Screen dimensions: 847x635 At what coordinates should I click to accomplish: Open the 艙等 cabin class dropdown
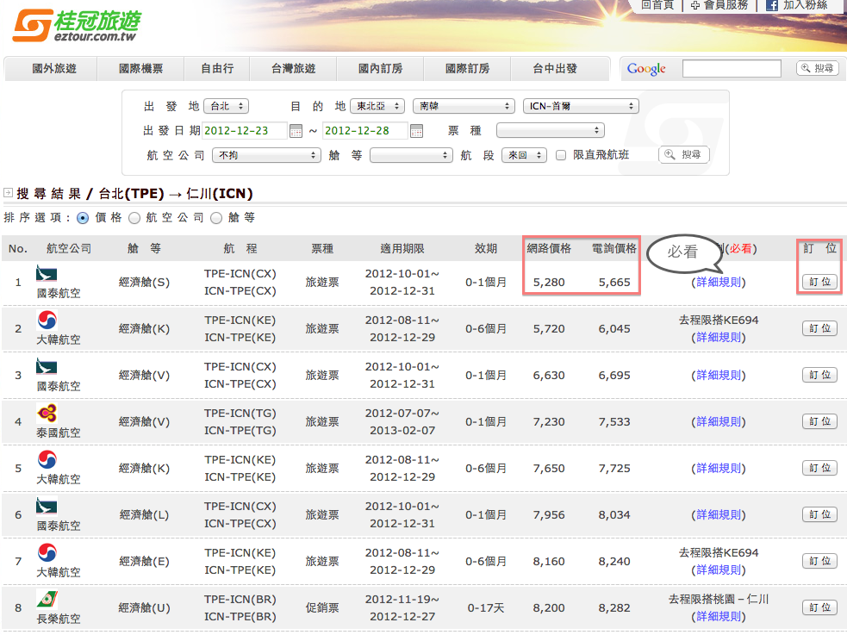(x=410, y=155)
